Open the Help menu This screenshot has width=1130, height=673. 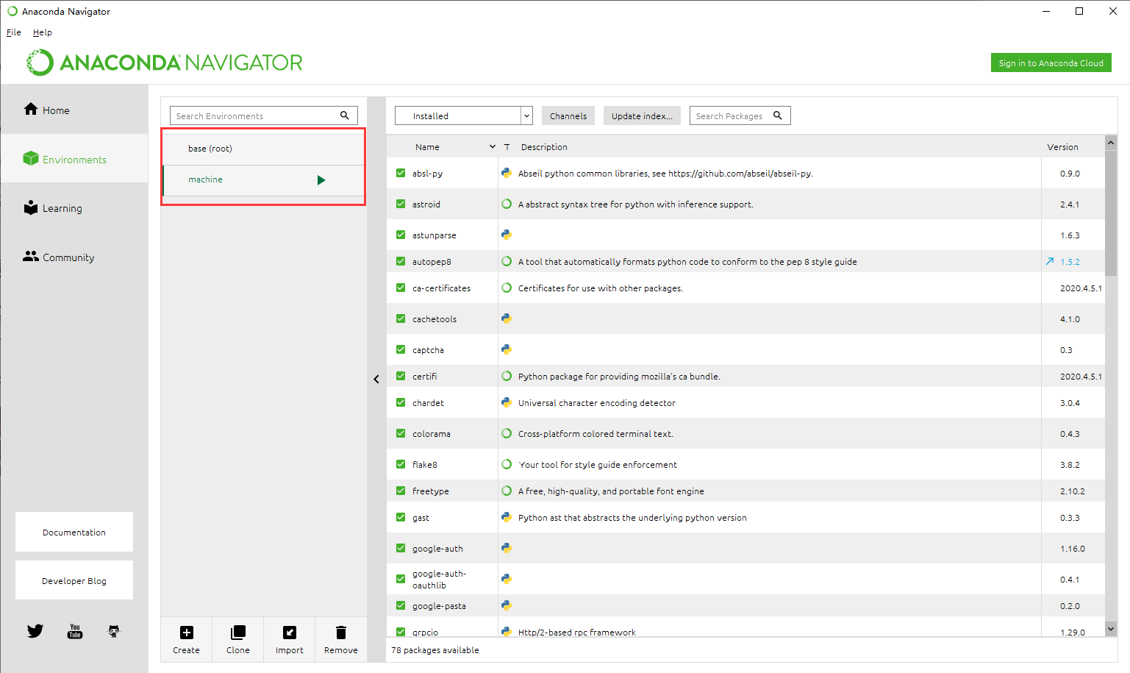tap(42, 32)
